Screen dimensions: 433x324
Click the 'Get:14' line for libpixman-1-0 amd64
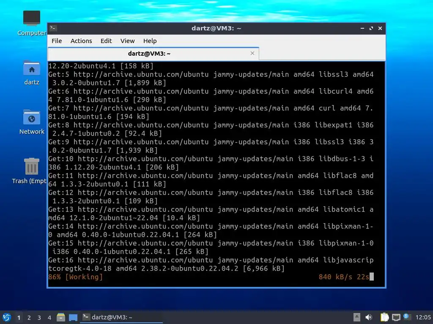(211, 230)
